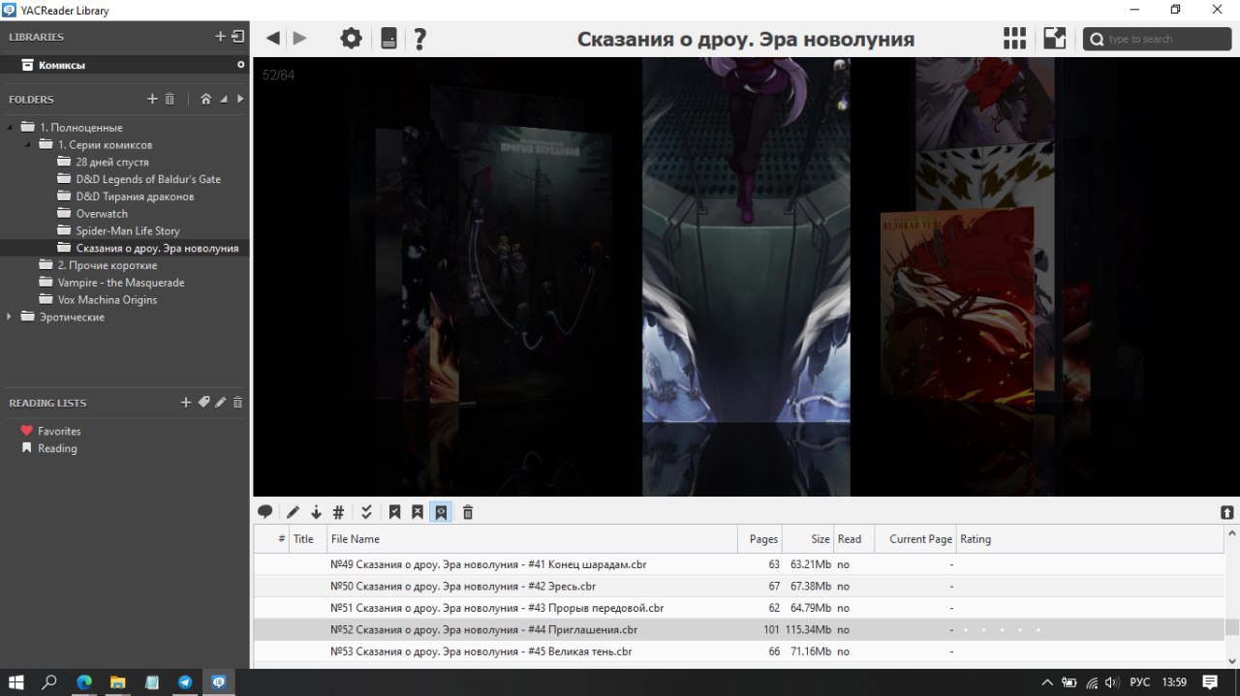Switch to grid view of comics
The image size is (1240, 696).
pyautogui.click(x=1014, y=38)
